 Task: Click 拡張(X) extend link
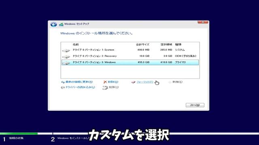(x=114, y=87)
